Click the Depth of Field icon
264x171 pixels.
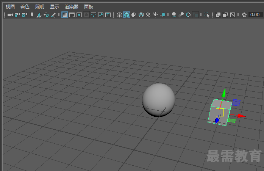point(195,15)
